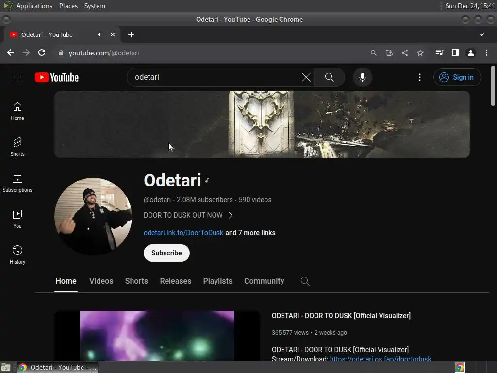The height and width of the screenshot is (373, 497).
Task: Open Subscriptions in the sidebar
Action: click(x=17, y=183)
